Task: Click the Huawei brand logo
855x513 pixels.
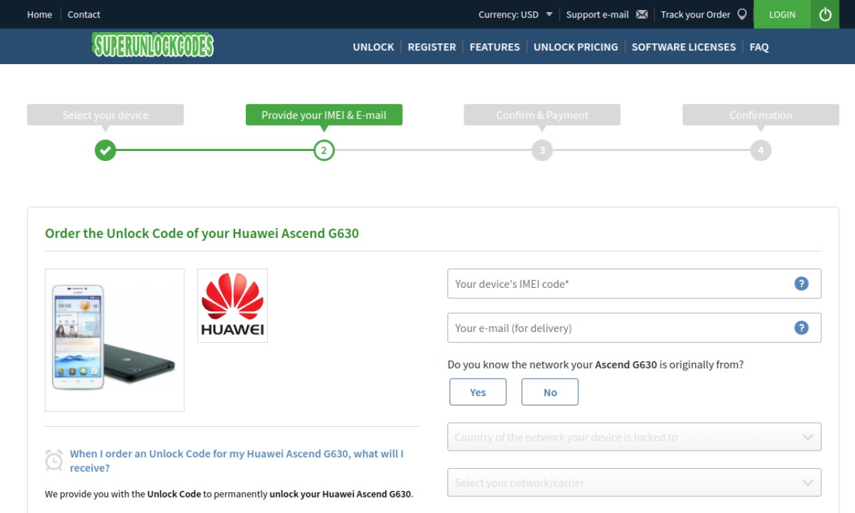Action: (x=232, y=305)
